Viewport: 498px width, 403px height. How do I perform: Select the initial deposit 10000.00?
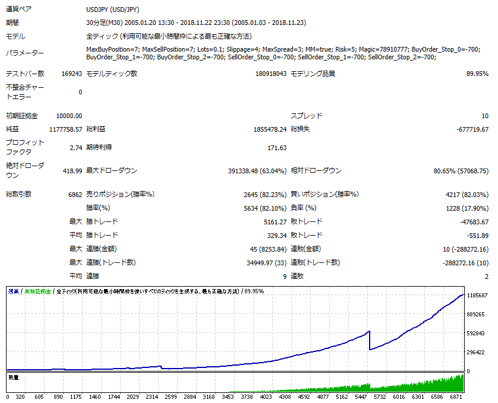(70, 116)
